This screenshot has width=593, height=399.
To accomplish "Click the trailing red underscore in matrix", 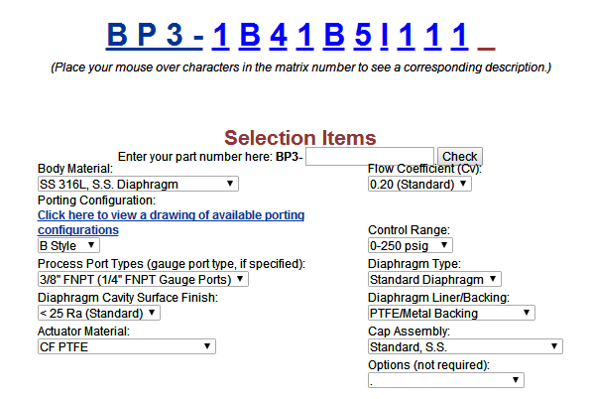I will click(x=486, y=48).
